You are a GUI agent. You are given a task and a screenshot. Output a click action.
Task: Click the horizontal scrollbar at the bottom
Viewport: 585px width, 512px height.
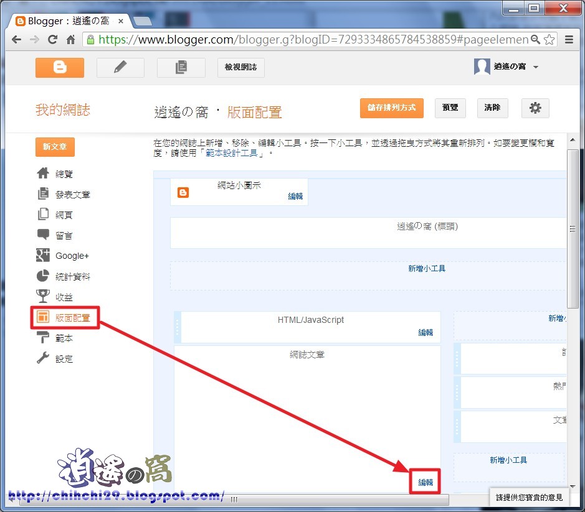point(312,498)
